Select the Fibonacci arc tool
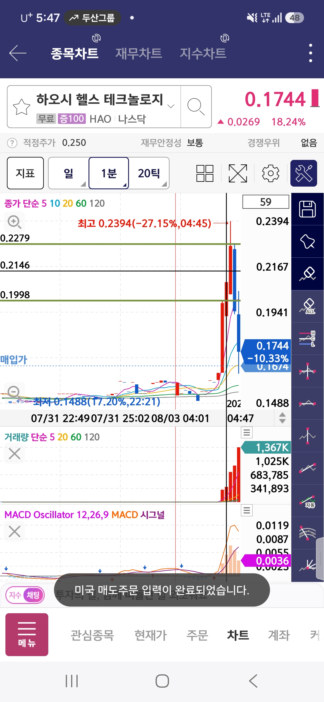 point(307,533)
